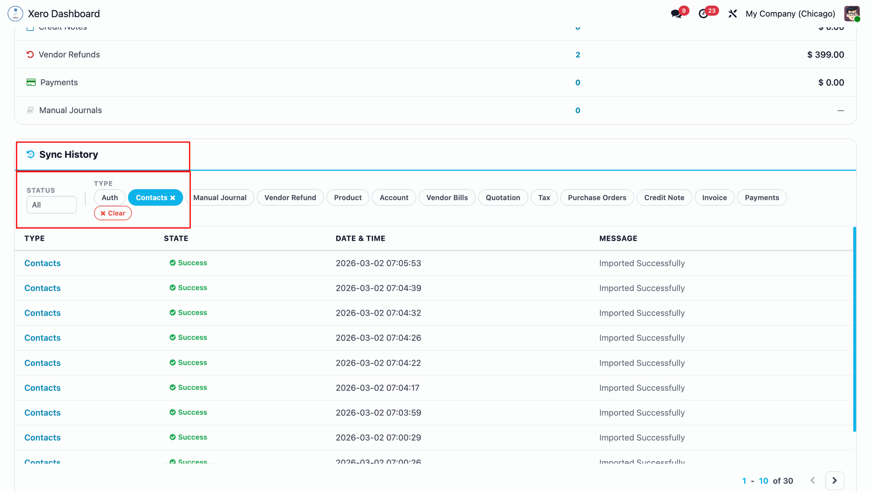Open the Status All dropdown
The width and height of the screenshot is (871, 492).
tap(51, 205)
